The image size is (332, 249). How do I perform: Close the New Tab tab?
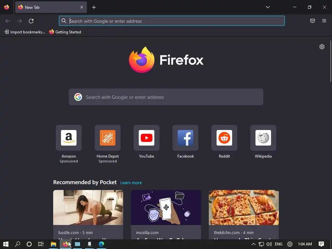tap(82, 7)
